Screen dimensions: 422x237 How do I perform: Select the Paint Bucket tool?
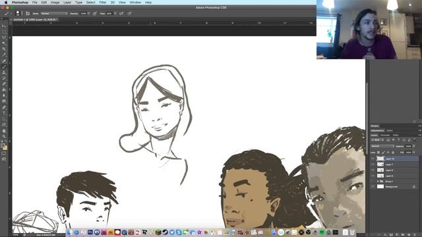[4, 90]
